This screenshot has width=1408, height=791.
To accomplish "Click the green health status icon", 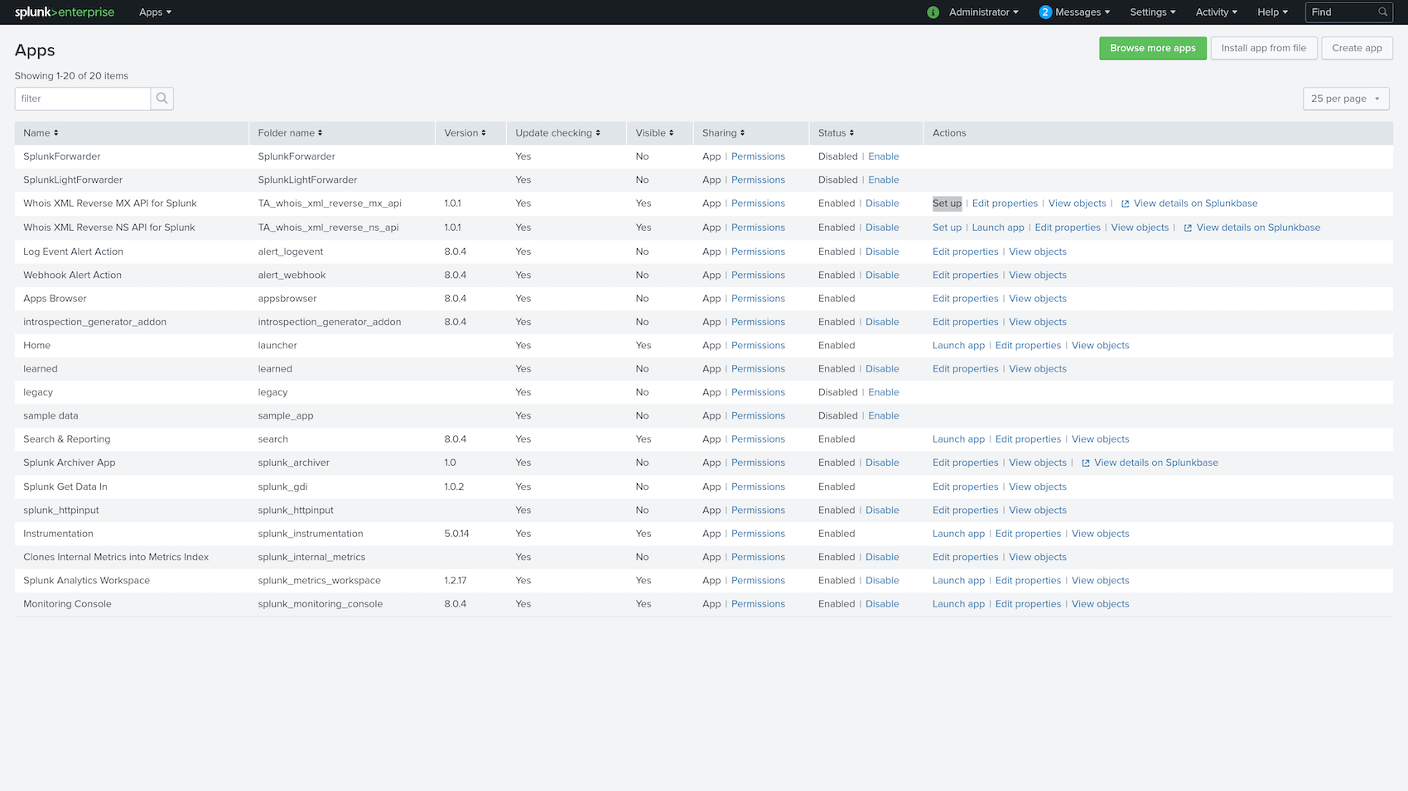I will click(933, 12).
